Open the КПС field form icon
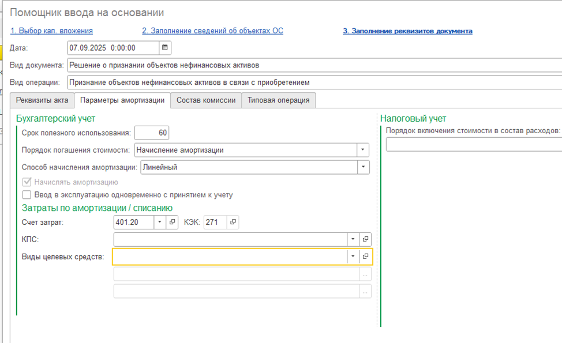Viewport: 562px width, 343px height. click(365, 239)
